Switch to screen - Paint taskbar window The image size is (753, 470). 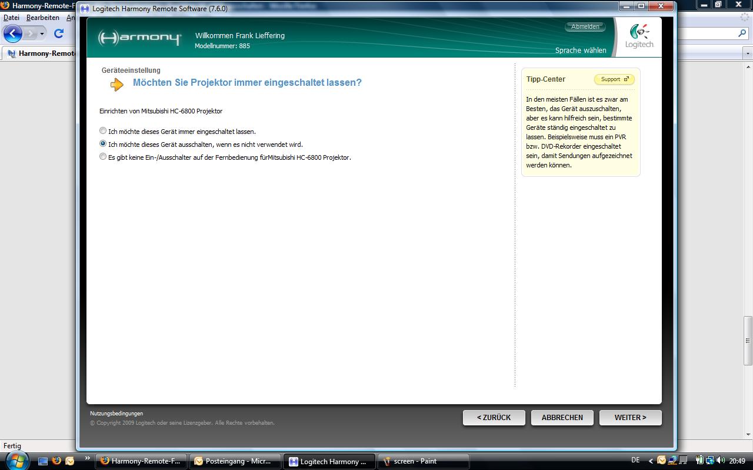click(422, 461)
